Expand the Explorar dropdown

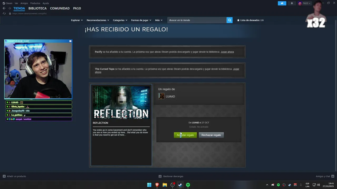point(77,20)
